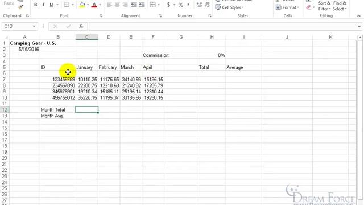Image resolution: width=364 pixels, height=205 pixels.
Task: Click the Decrease Indent icon
Action: click(x=134, y=5)
